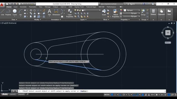Click the Insert block icon
The height and width of the screenshot is (99, 177).
point(104,12)
